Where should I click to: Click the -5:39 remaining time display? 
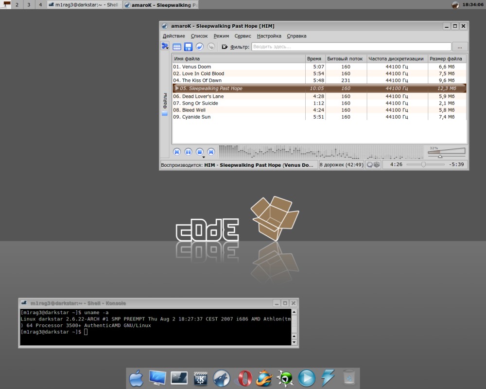[x=456, y=164]
